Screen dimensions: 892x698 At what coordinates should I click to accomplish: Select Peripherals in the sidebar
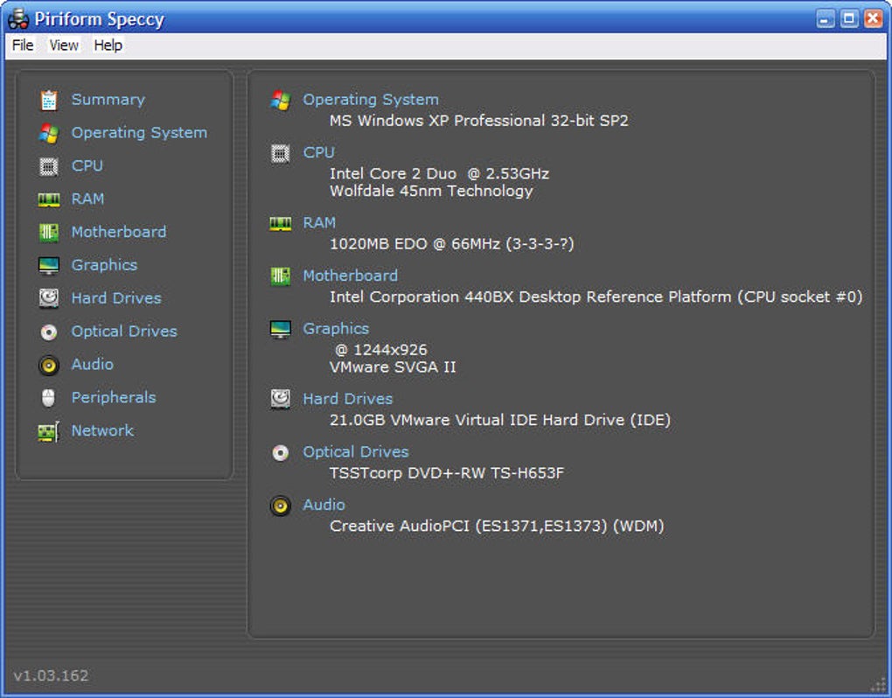(114, 397)
